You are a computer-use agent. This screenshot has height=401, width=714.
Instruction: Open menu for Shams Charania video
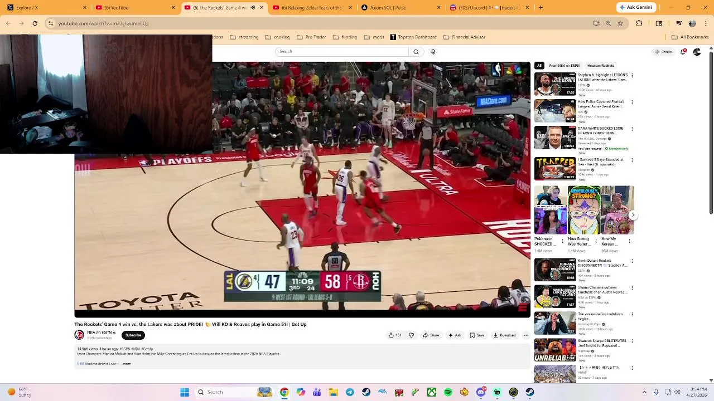(x=632, y=287)
